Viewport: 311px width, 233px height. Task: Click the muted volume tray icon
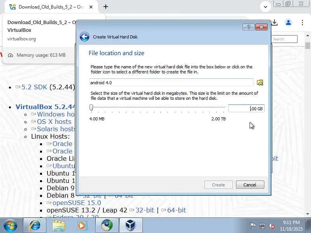[x=272, y=226]
